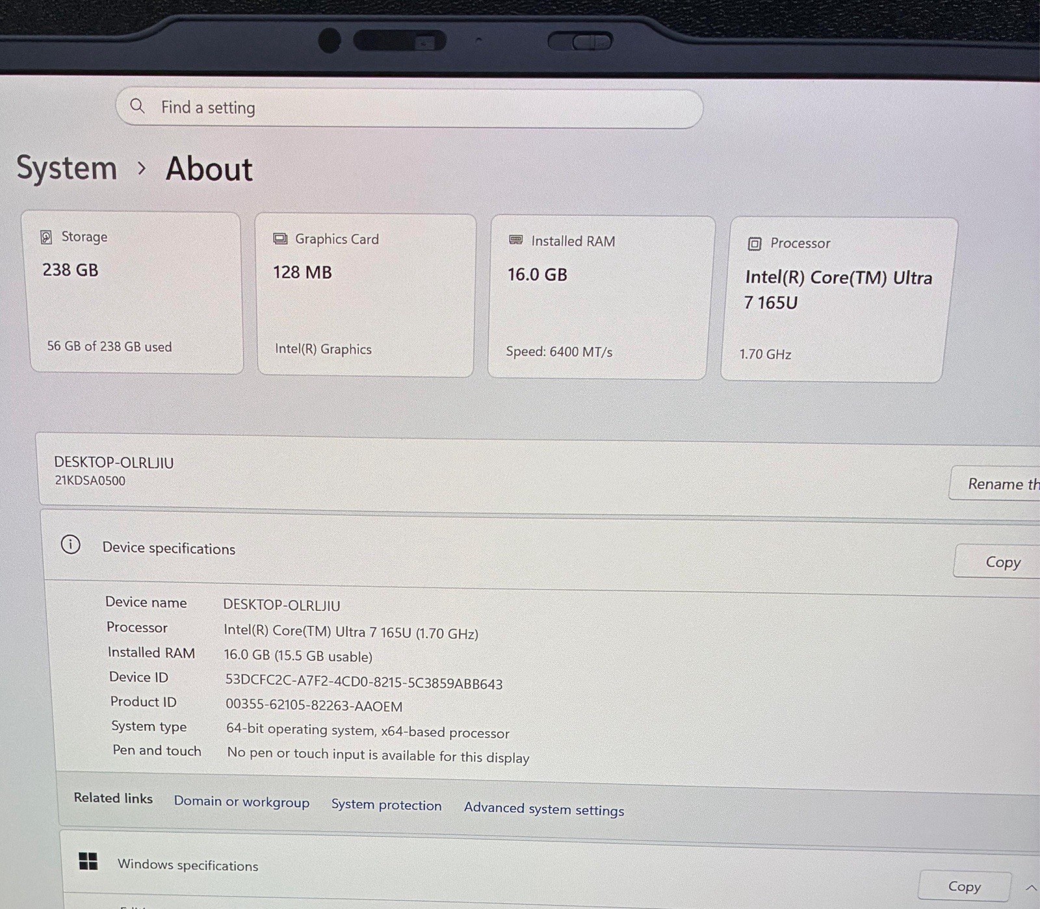
Task: Click the search magnifier icon
Action: (137, 105)
